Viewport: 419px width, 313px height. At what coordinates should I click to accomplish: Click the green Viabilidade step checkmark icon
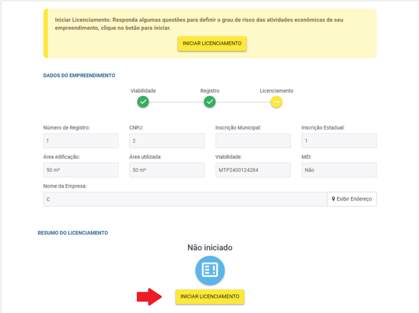tap(143, 102)
